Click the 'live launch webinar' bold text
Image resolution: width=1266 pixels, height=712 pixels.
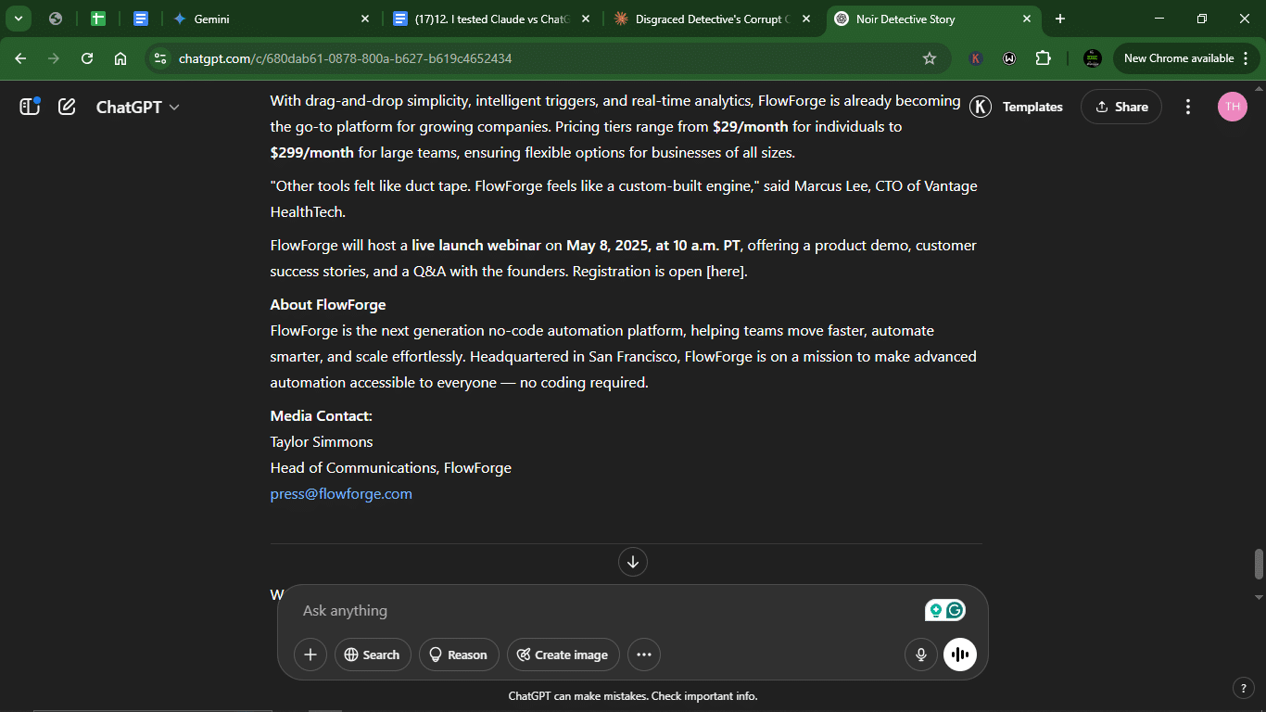476,246
